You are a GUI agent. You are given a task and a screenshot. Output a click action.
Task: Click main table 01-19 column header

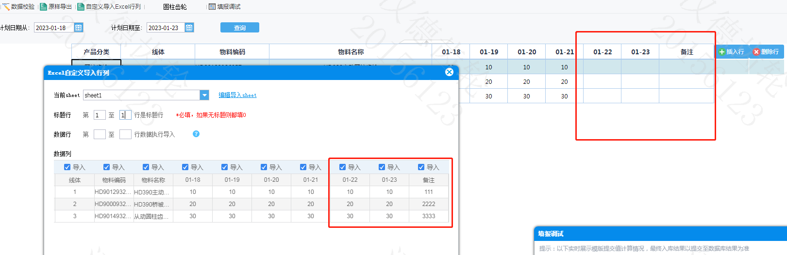coord(489,52)
